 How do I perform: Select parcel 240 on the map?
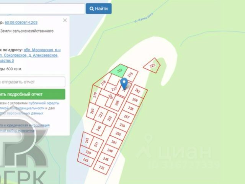tap(99, 128)
